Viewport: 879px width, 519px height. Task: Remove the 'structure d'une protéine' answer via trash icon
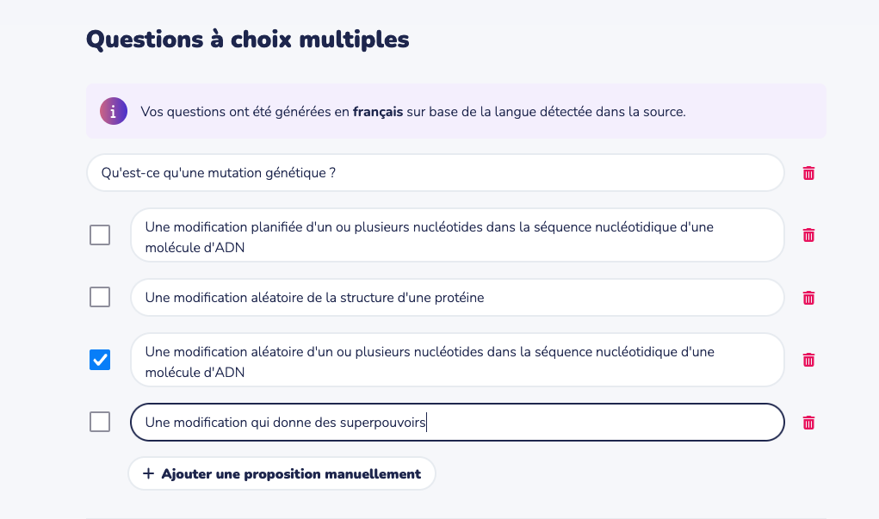(808, 298)
